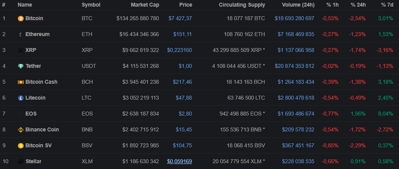Click the Bitcoin coin logo icon
This screenshot has height=169, width=399.
pyautogui.click(x=21, y=19)
